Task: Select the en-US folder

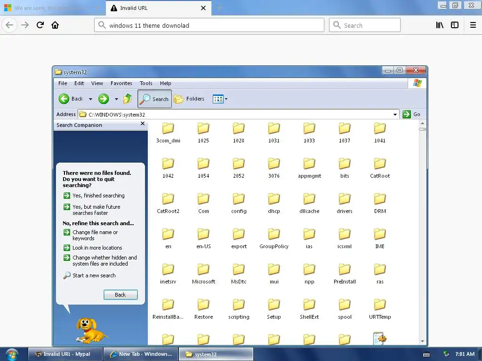Action: click(203, 239)
